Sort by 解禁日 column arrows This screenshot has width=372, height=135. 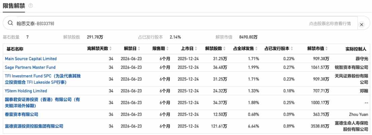(139, 49)
